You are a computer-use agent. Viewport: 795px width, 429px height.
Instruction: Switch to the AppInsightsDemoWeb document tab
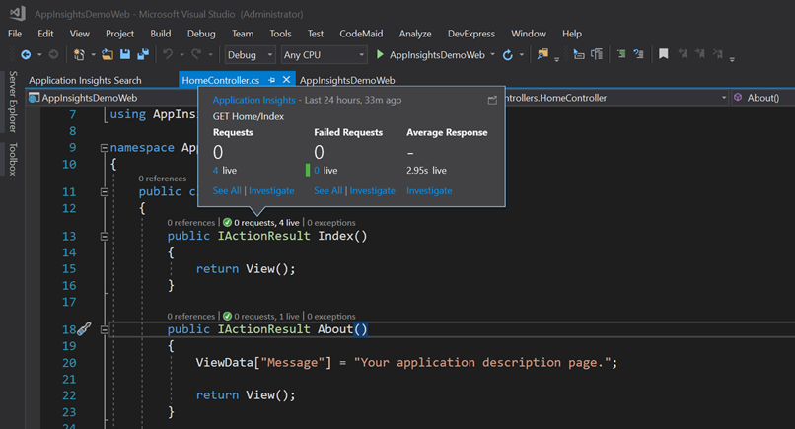(347, 80)
